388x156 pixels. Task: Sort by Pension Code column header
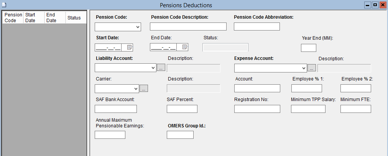pos(13,18)
